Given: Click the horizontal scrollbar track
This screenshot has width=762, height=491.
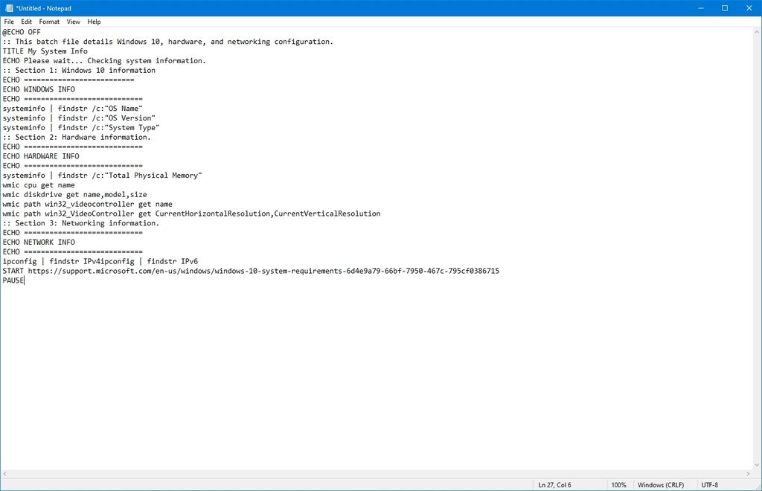Looking at the screenshot, I should coord(372,473).
